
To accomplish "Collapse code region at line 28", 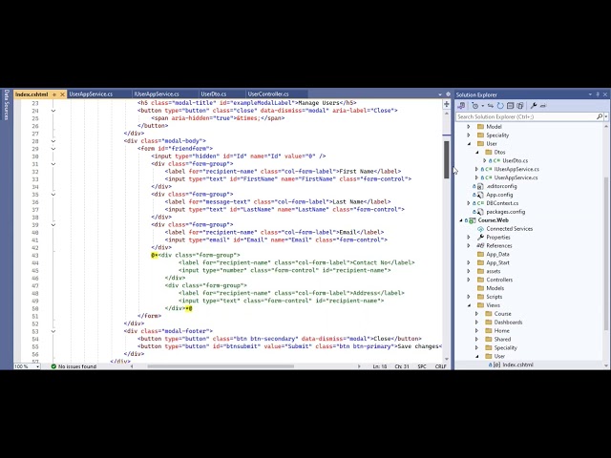I will click(53, 141).
